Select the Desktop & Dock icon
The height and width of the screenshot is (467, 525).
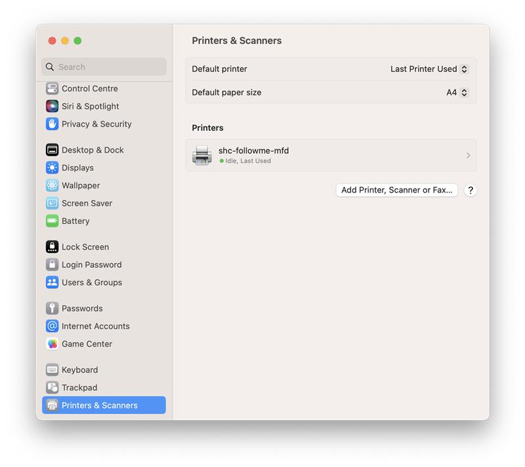[x=52, y=150]
